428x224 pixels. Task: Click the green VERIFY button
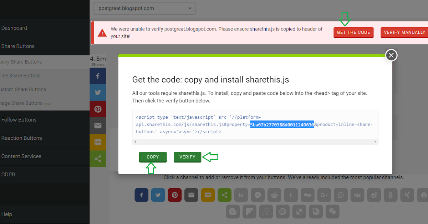[x=187, y=157]
